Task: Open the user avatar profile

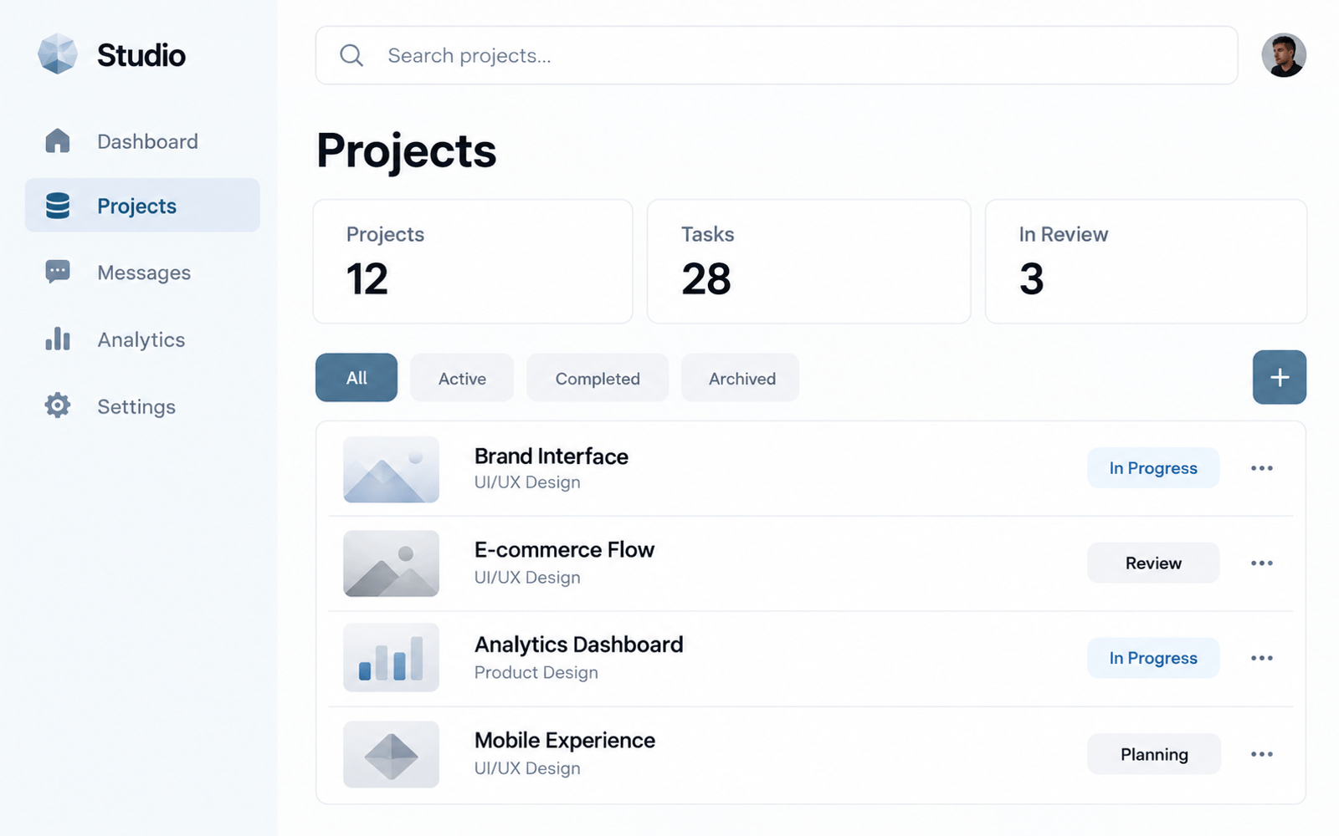Action: 1284,55
